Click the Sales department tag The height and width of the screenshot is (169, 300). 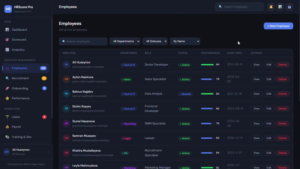127,79
